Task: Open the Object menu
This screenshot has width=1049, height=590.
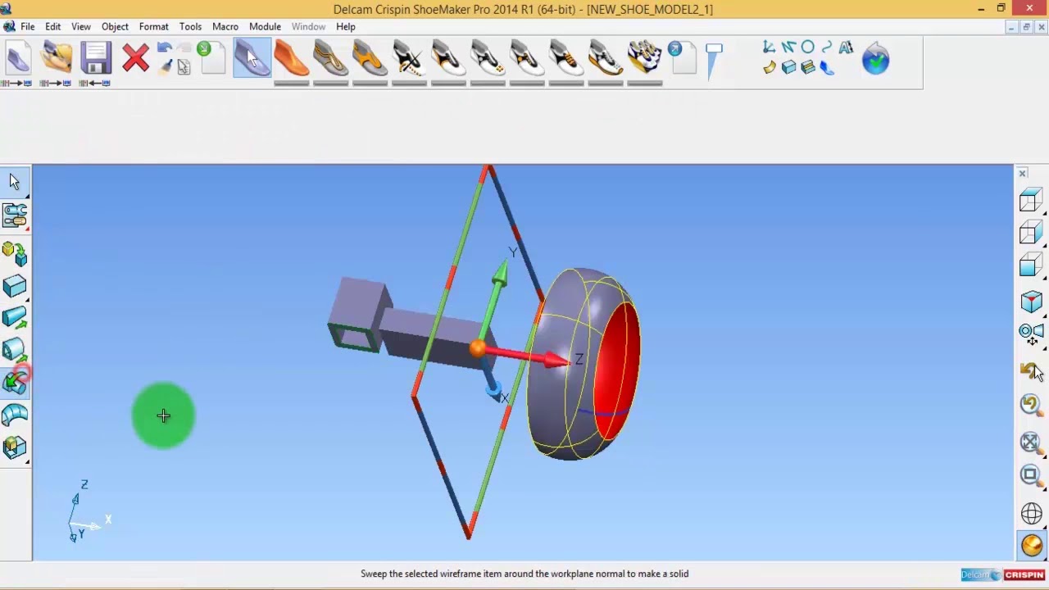Action: (115, 26)
